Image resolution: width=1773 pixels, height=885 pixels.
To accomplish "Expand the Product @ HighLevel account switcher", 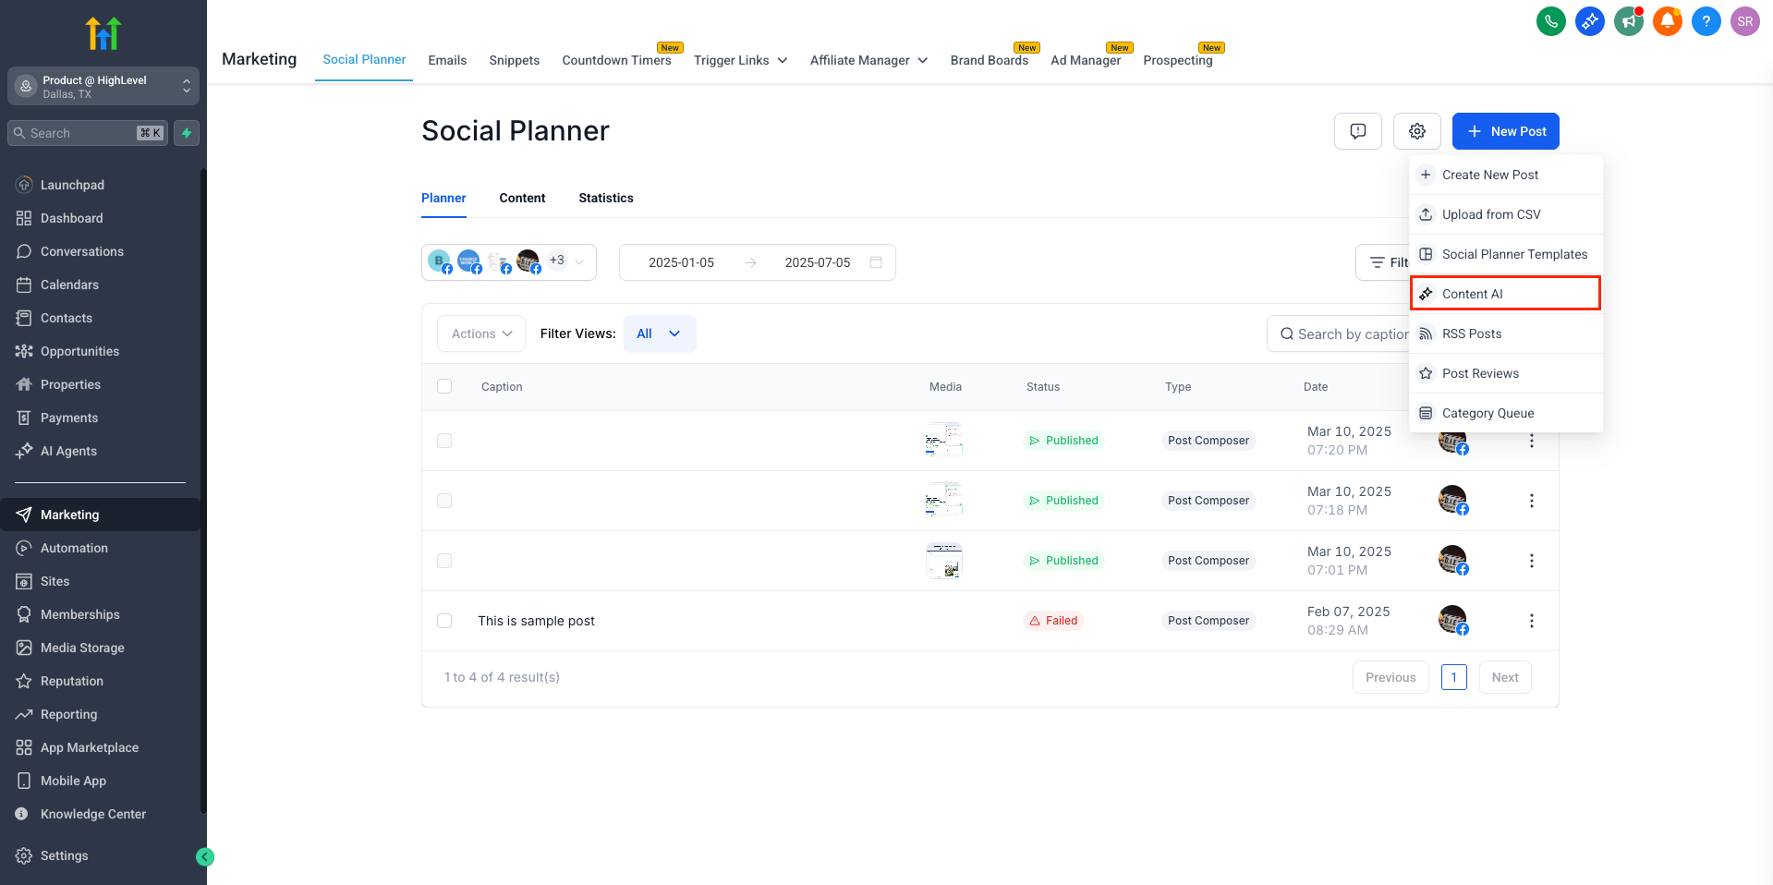I will tap(103, 86).
